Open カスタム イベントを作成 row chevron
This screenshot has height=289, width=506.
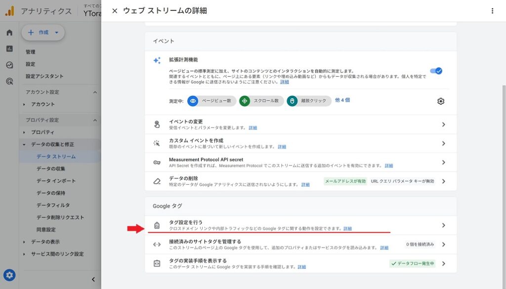[x=443, y=143]
